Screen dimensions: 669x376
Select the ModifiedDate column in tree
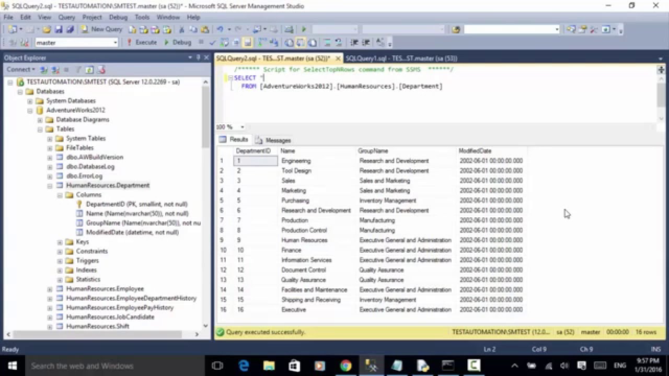[x=132, y=232]
